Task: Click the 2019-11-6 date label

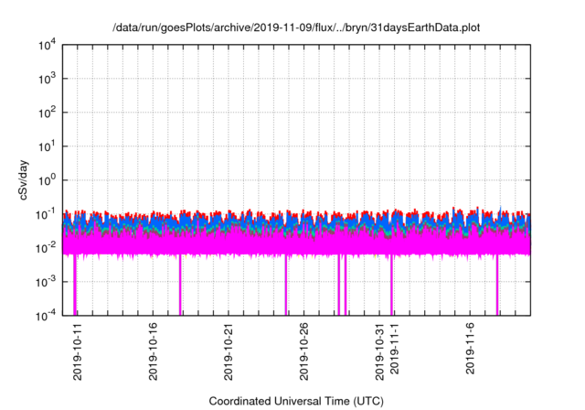Action: (x=470, y=349)
